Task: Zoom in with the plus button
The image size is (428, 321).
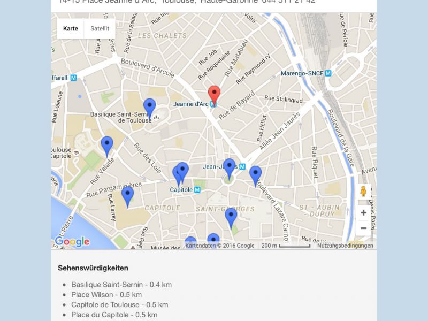Action: tap(363, 212)
